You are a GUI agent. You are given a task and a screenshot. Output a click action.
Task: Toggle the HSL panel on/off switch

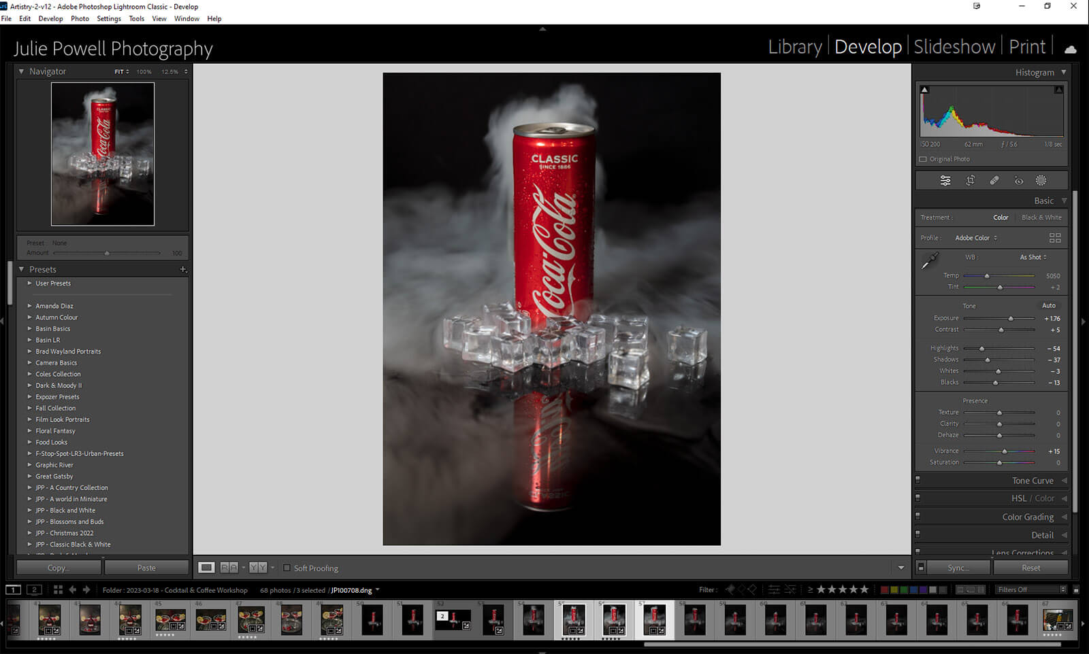tap(917, 498)
